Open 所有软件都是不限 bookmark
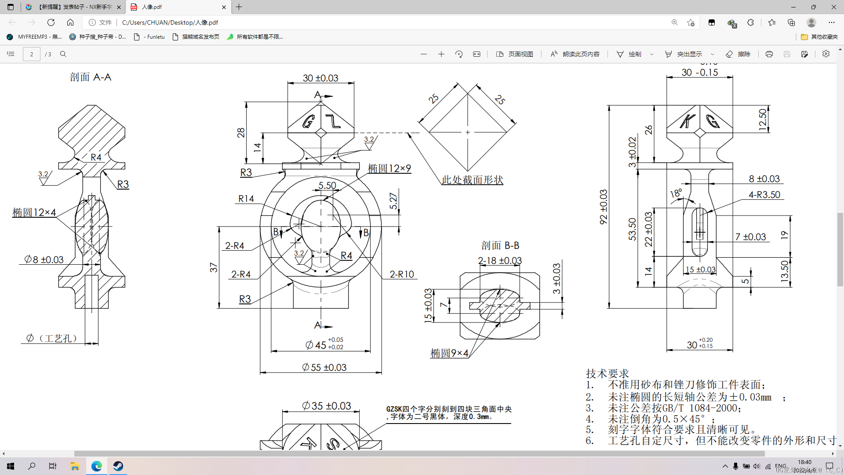Screen dimensions: 844x475 click(x=255, y=37)
